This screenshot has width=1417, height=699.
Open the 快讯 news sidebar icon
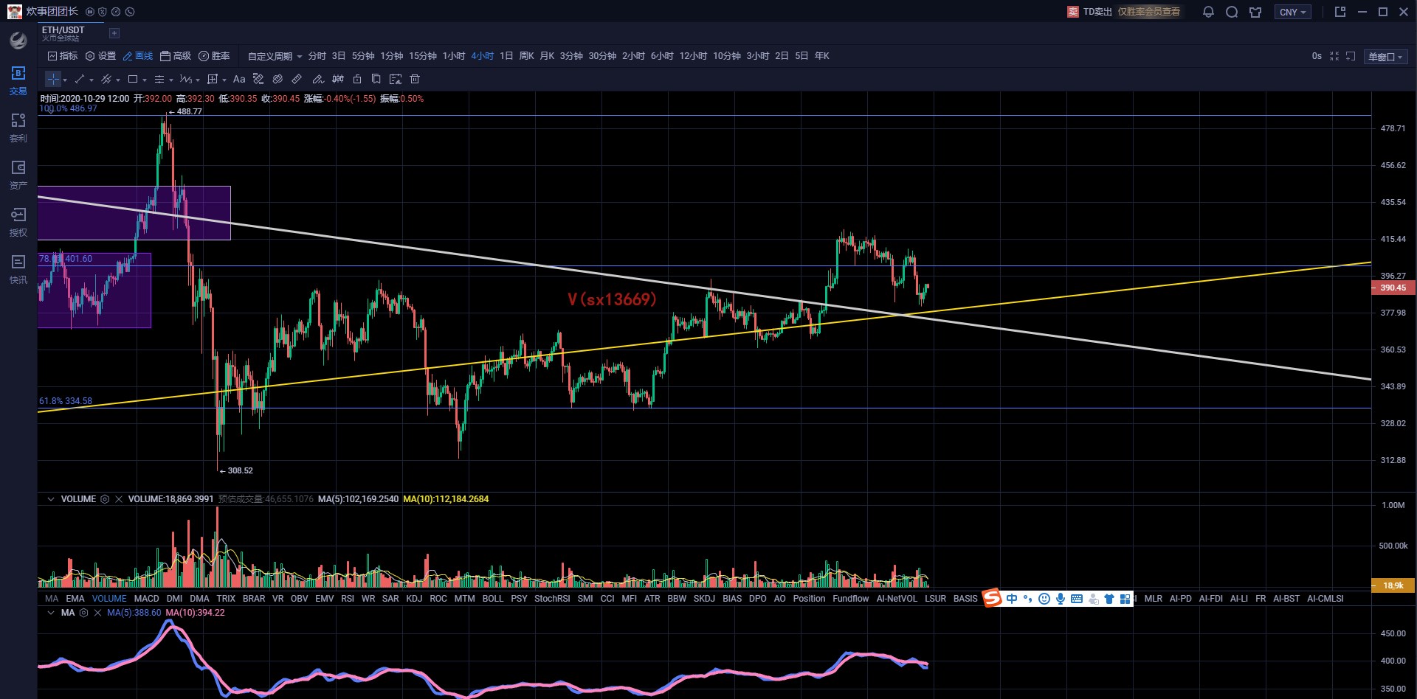click(x=18, y=269)
